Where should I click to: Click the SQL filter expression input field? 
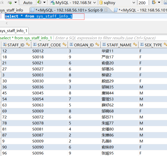105,38
